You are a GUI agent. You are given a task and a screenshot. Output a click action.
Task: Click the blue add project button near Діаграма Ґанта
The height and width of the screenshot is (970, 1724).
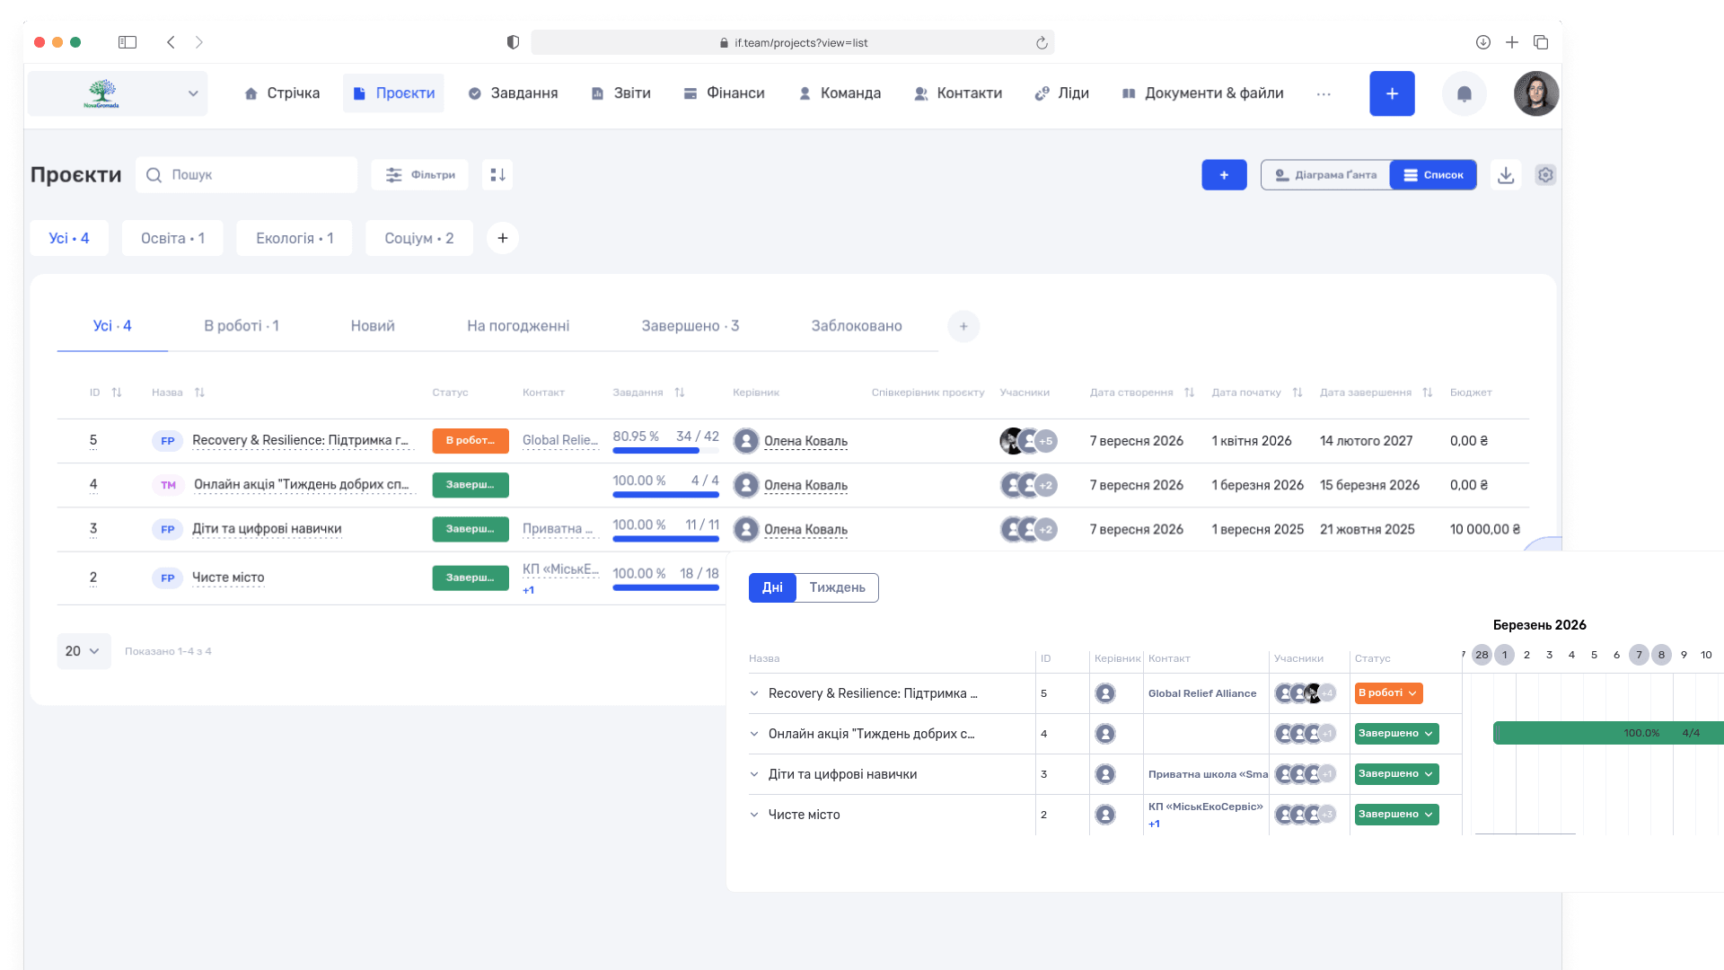[x=1224, y=175]
